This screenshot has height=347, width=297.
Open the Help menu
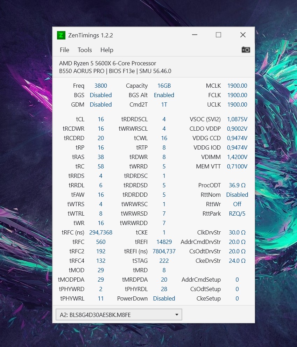click(107, 50)
